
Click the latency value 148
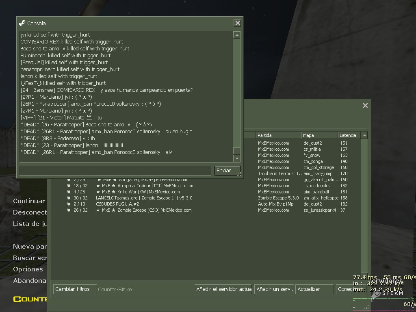pos(344,161)
